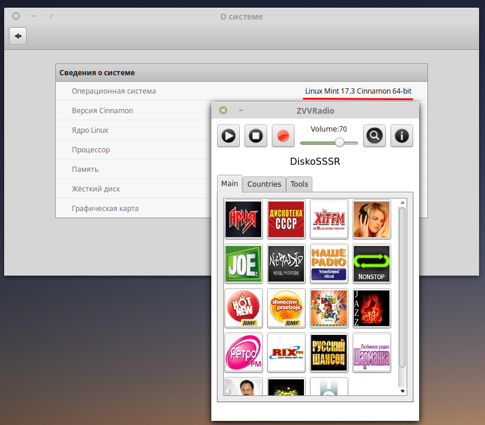Image resolution: width=485 pixels, height=425 pixels.
Task: Start playback with the Play button
Action: pos(229,136)
